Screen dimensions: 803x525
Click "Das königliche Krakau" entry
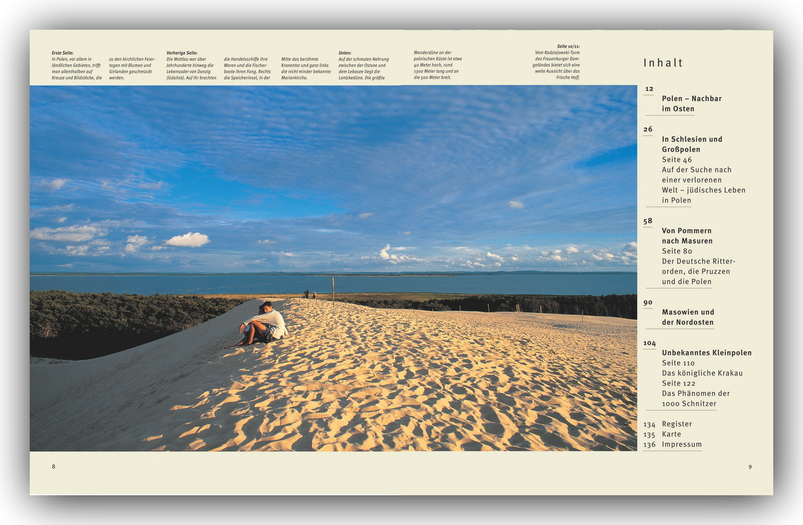tap(702, 373)
